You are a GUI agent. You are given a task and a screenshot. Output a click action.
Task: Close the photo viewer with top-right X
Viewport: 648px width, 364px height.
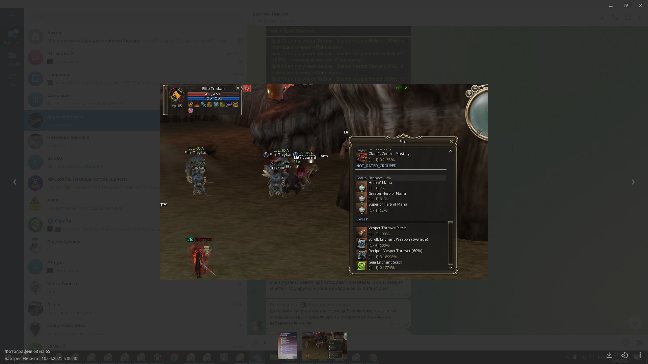click(x=640, y=5)
